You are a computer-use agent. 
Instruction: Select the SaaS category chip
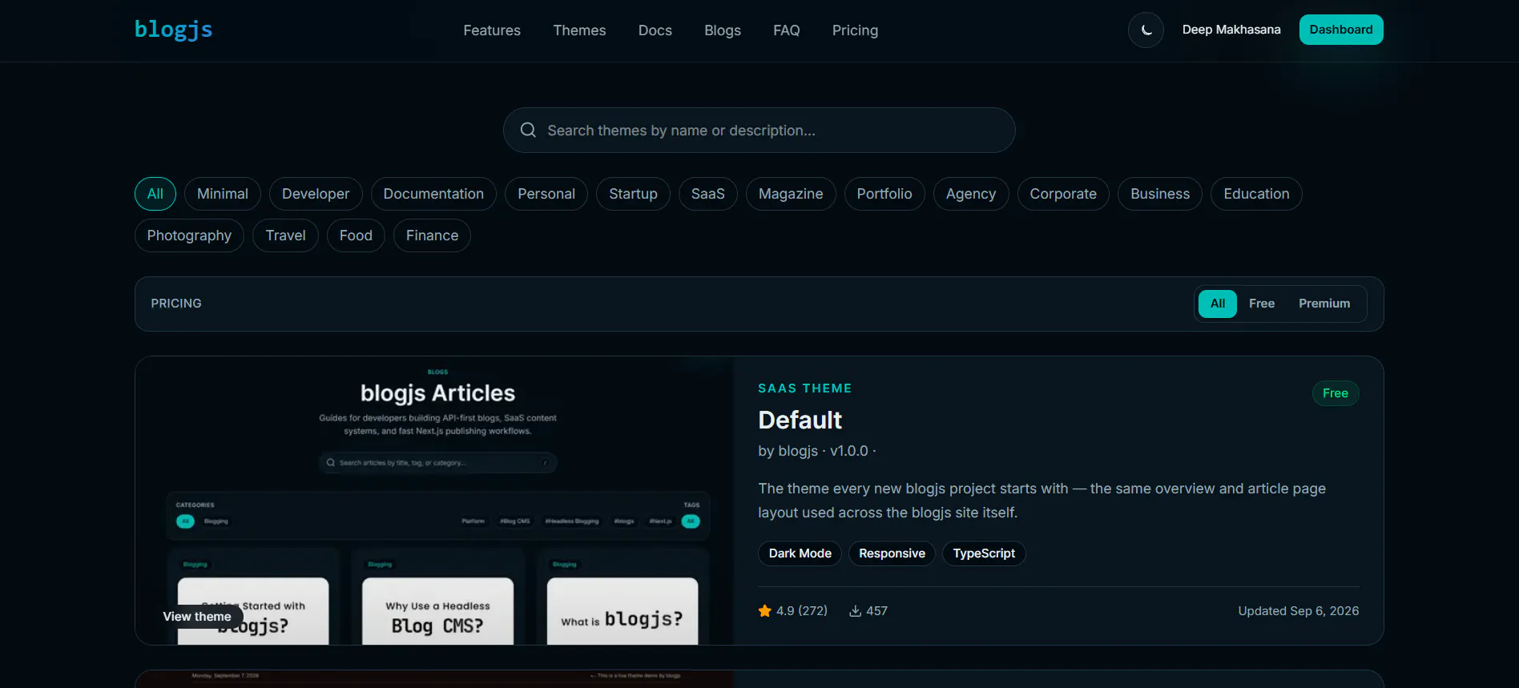(x=708, y=194)
